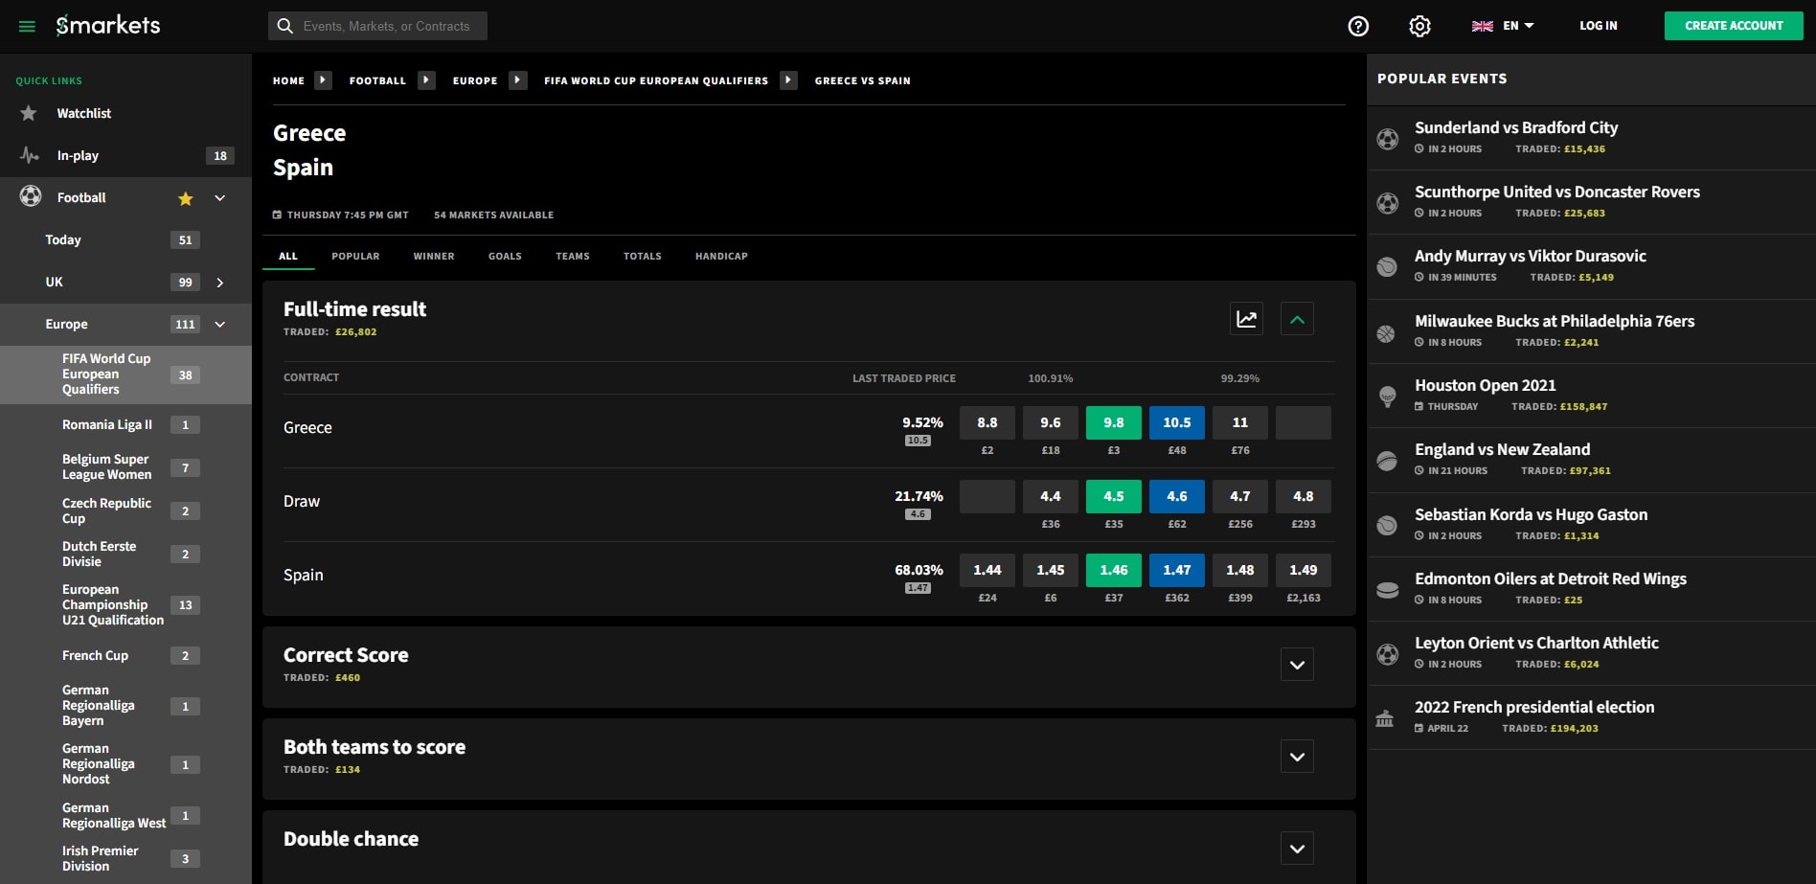Click the football icon beside Sunderland vs Bradford City
The height and width of the screenshot is (884, 1816).
point(1387,139)
